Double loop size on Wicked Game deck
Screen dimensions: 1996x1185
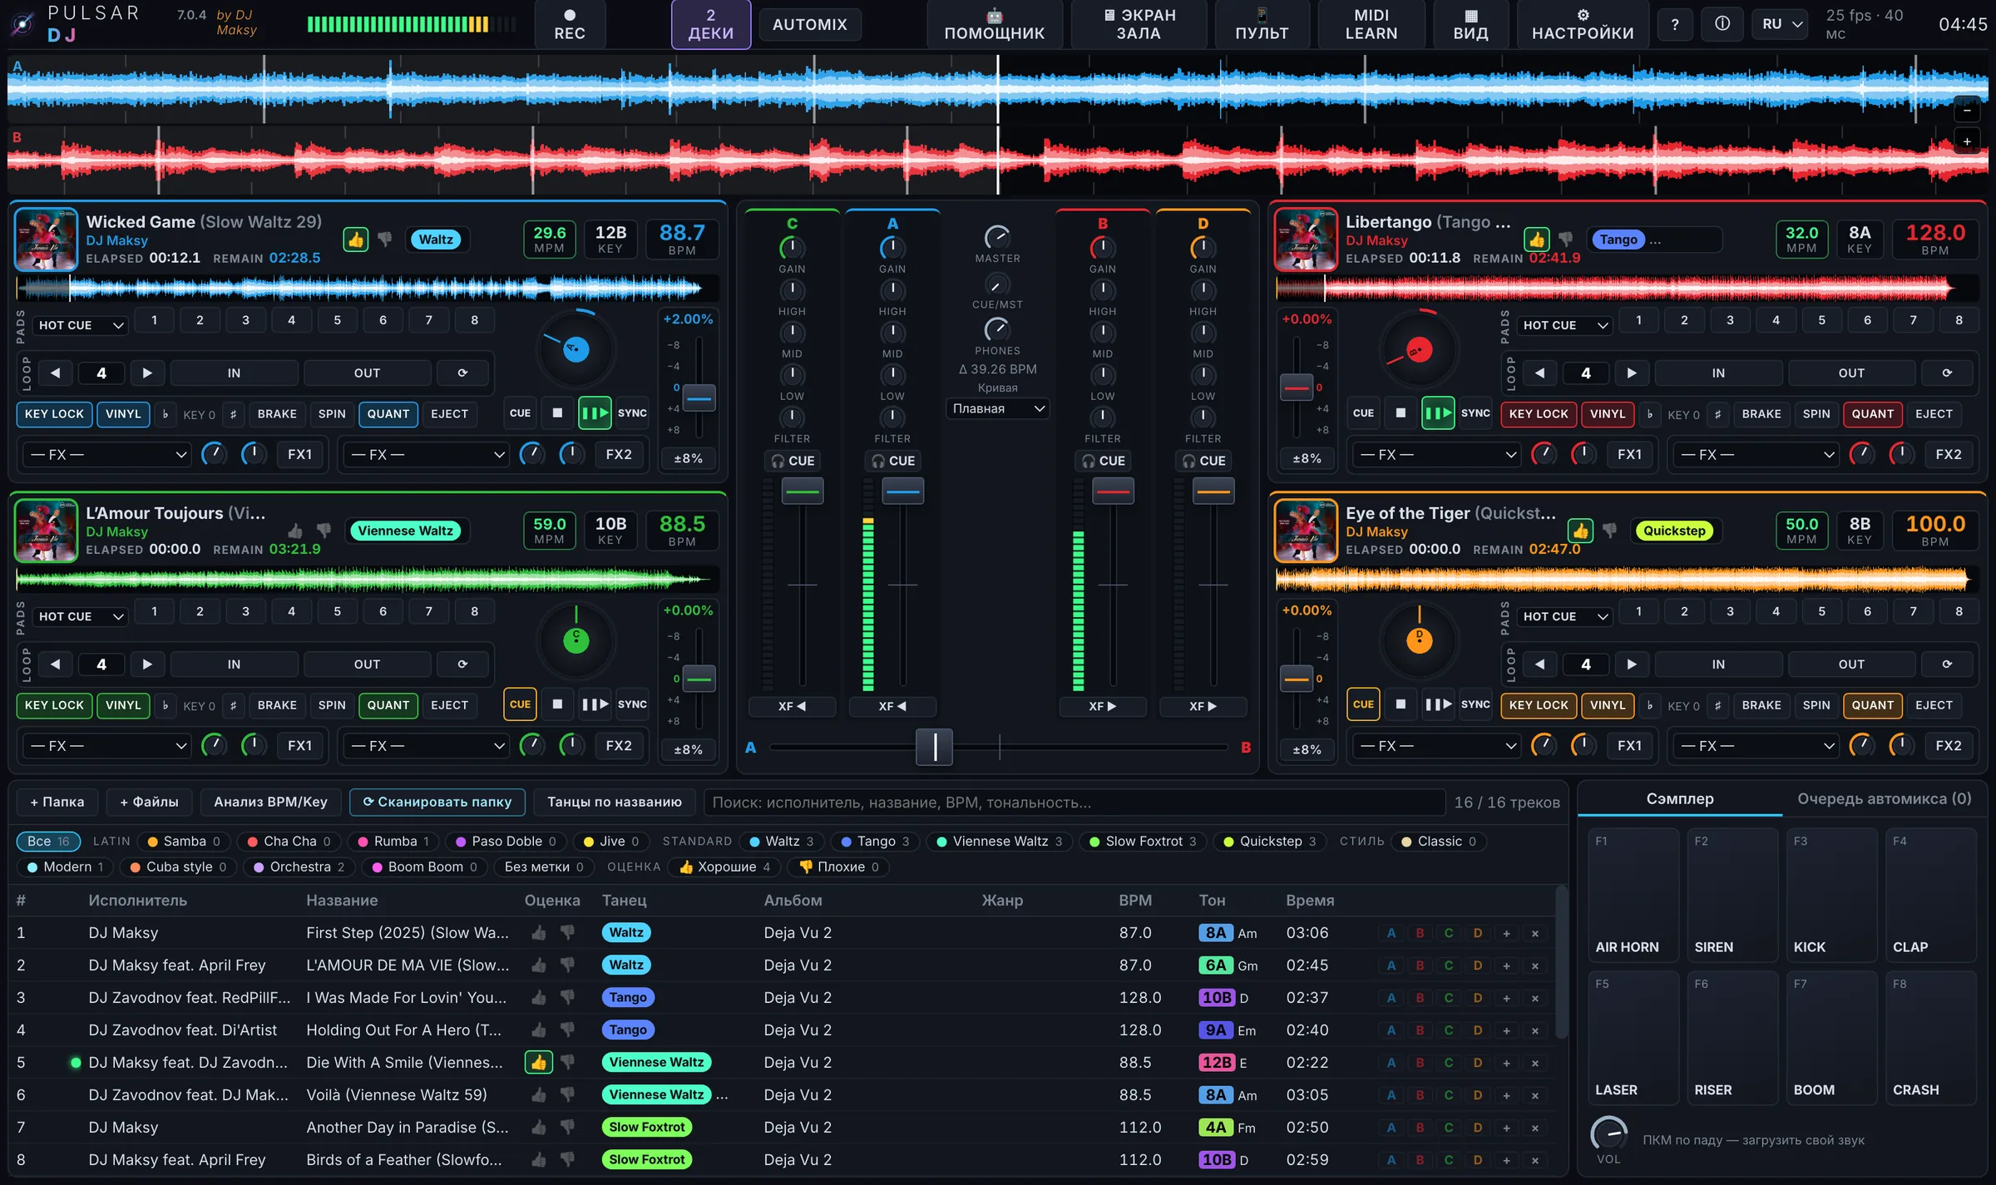[147, 373]
